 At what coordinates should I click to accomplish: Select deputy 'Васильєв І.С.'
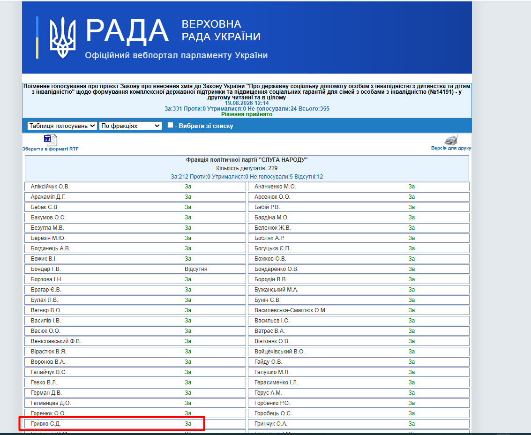click(272, 321)
